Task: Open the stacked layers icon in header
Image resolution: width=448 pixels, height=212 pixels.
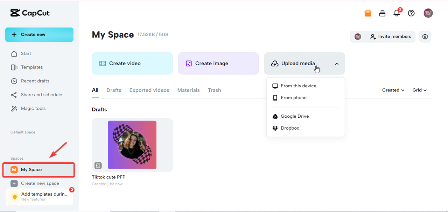Action: click(x=382, y=13)
